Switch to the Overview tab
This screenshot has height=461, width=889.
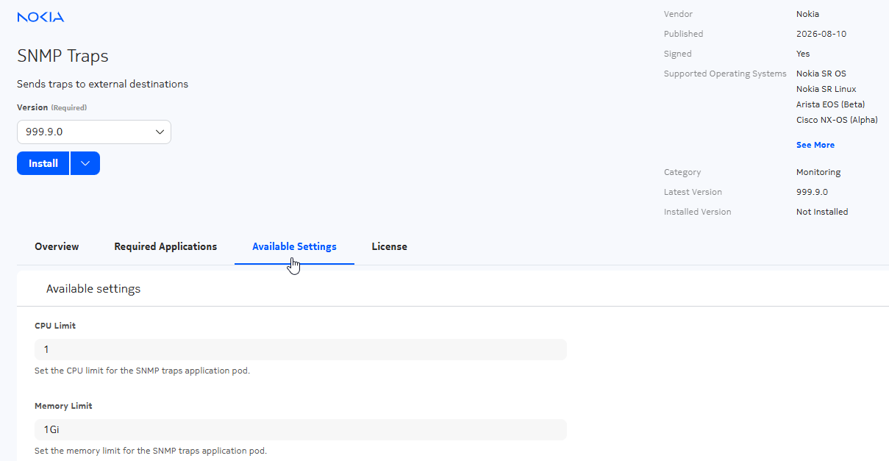tap(57, 246)
